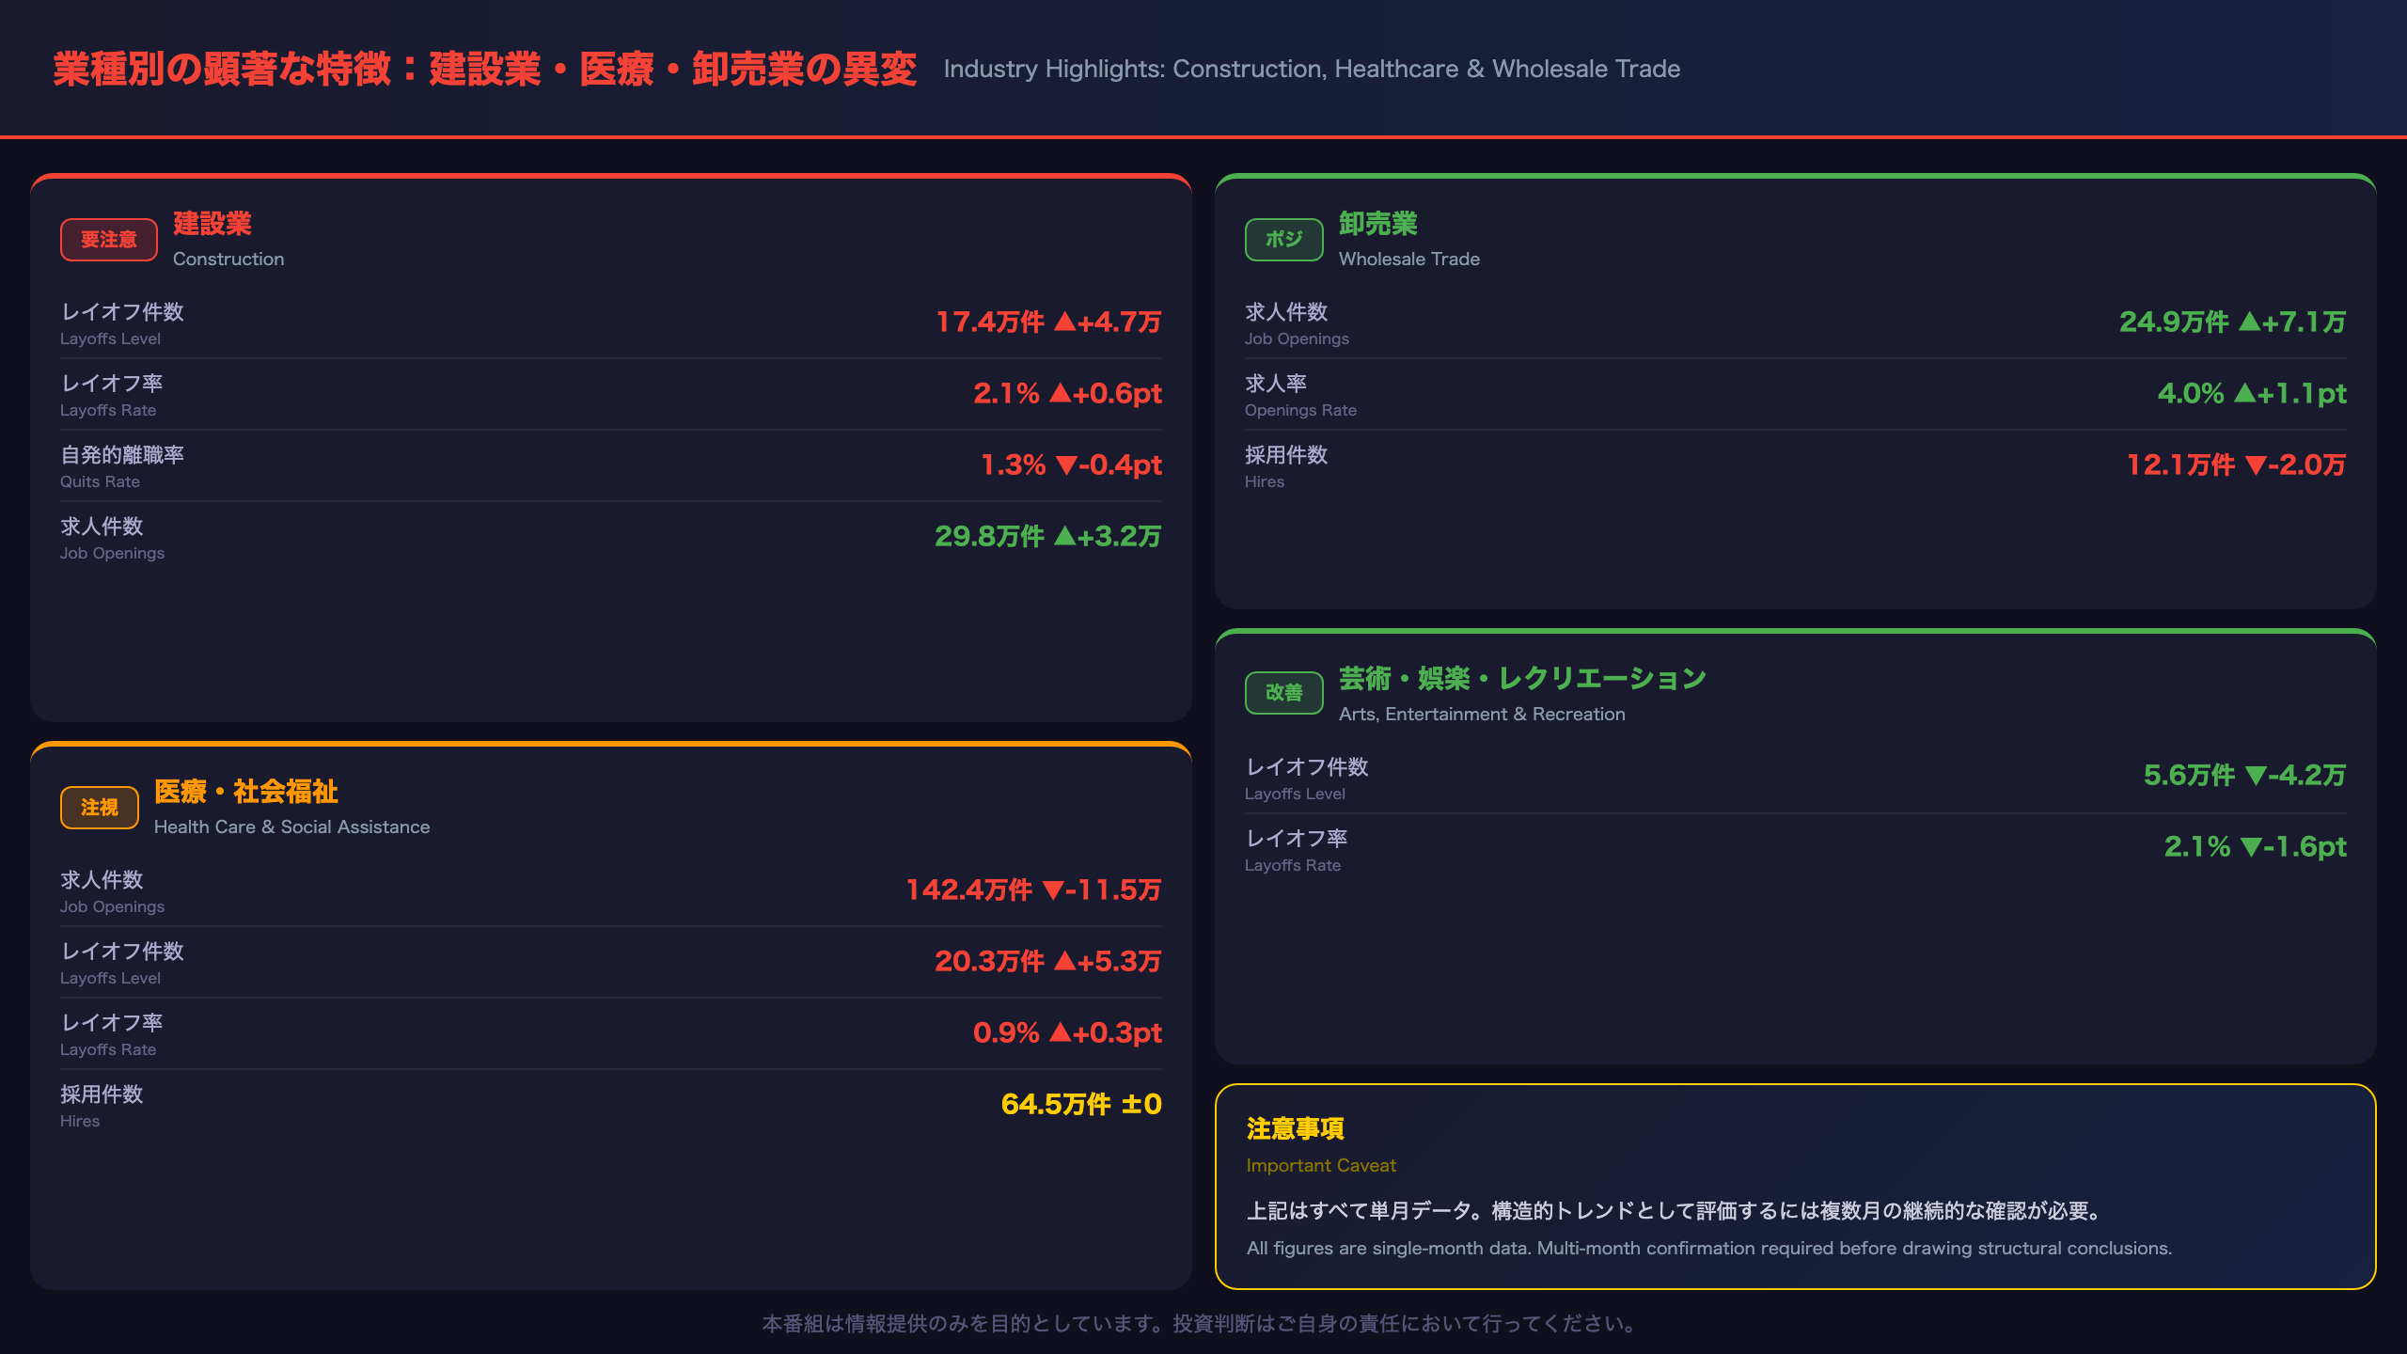The image size is (2407, 1354).
Task: Click the Important Caveat subheading
Action: 1321,1165
